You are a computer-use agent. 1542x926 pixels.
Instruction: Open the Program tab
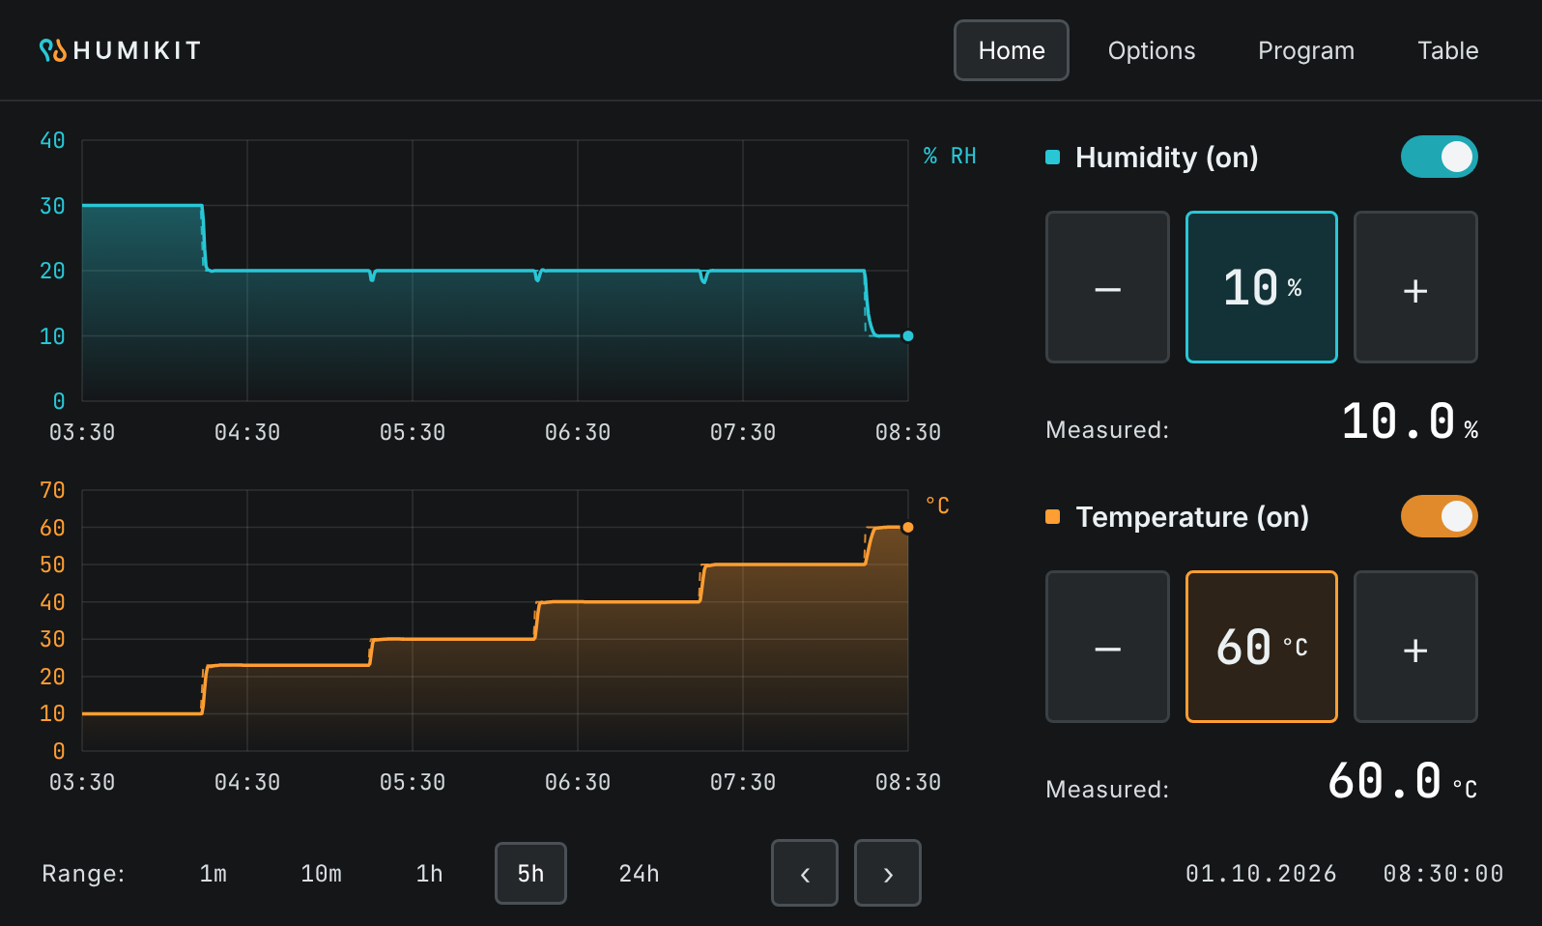click(x=1306, y=50)
